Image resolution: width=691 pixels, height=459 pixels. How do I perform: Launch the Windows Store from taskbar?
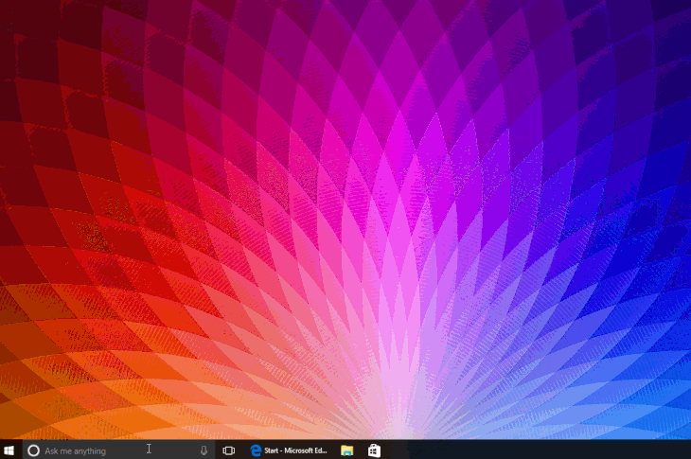(x=374, y=450)
